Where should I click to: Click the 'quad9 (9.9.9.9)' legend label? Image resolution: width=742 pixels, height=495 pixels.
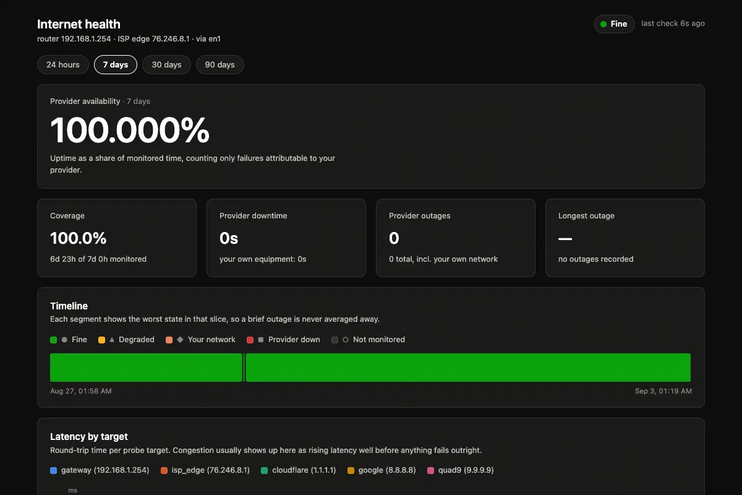pyautogui.click(x=466, y=470)
